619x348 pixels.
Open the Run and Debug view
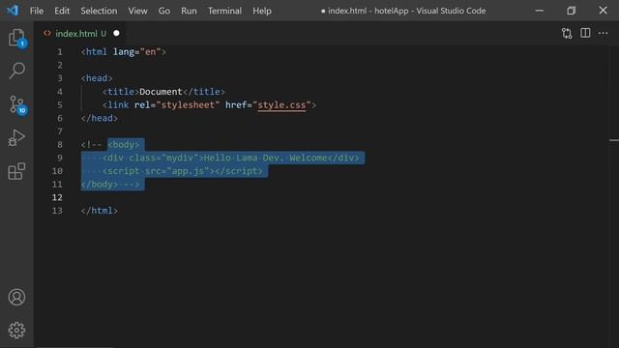16,137
